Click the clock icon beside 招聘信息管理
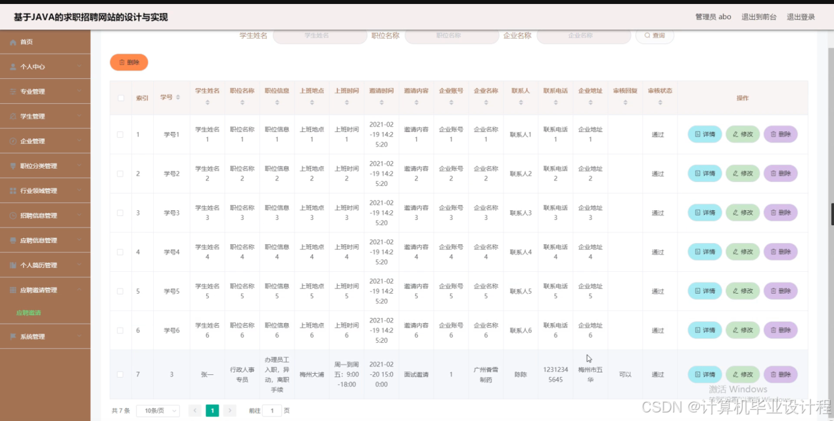834x421 pixels. 13,216
